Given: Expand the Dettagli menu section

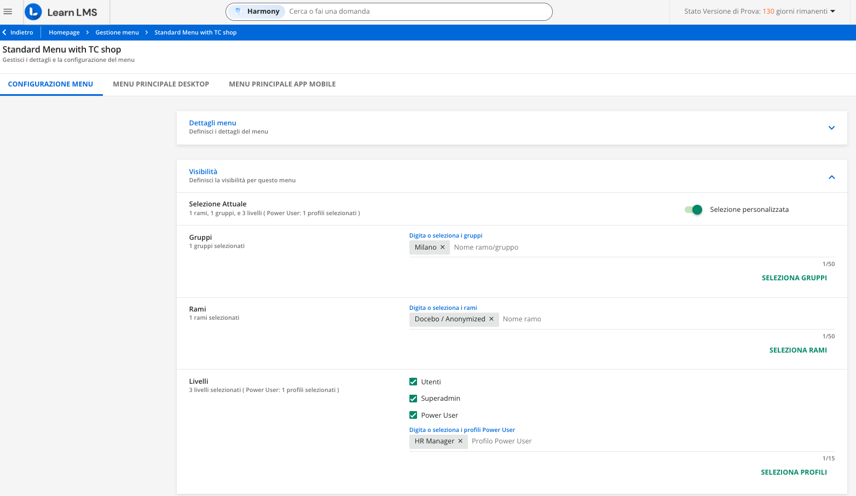Looking at the screenshot, I should click(831, 128).
